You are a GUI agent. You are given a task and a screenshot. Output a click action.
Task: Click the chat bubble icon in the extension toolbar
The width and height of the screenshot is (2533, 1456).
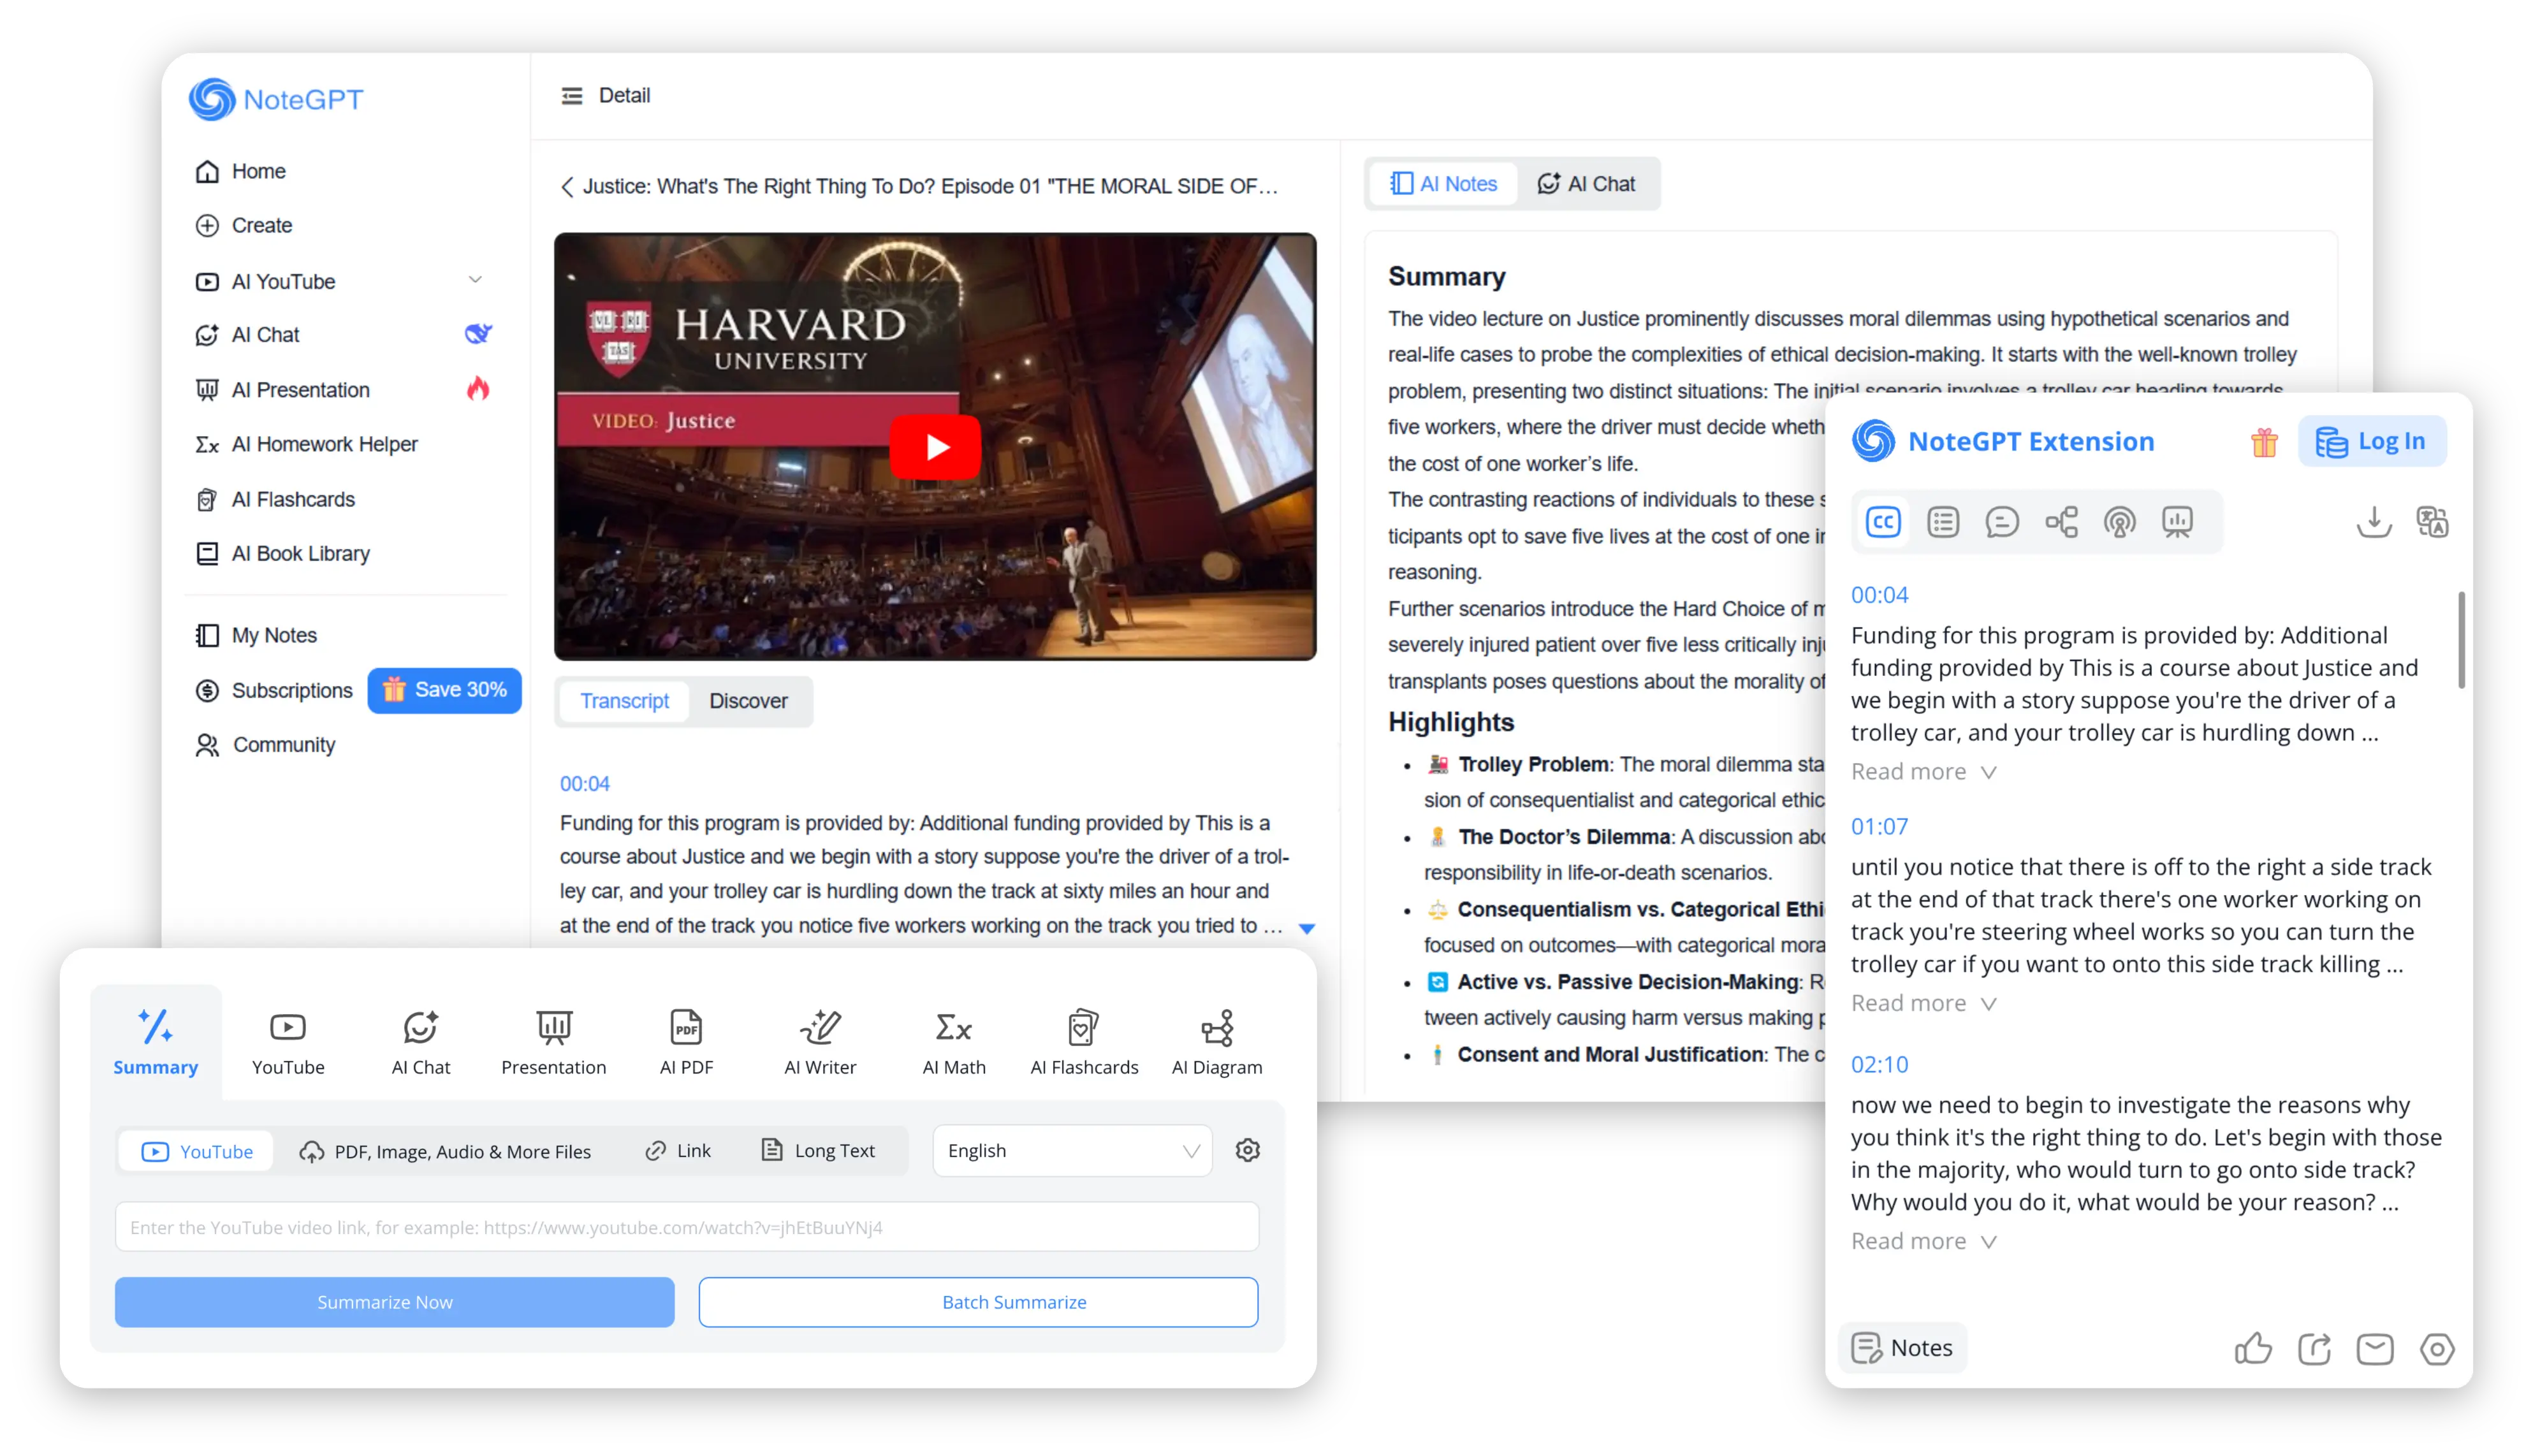[x=2002, y=521]
